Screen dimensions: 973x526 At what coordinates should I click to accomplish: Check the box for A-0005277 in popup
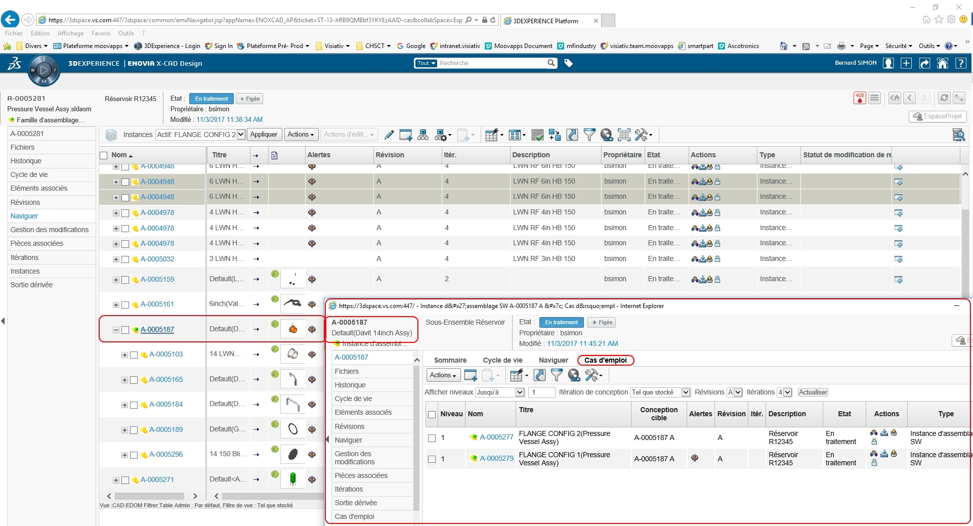(432, 438)
